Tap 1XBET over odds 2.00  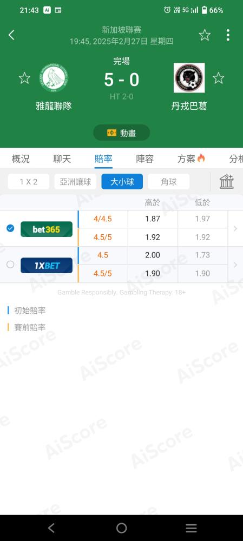(x=153, y=255)
